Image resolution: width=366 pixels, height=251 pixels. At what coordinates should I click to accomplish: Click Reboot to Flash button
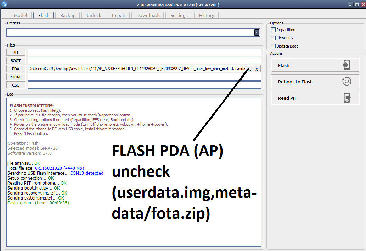tap(315, 81)
